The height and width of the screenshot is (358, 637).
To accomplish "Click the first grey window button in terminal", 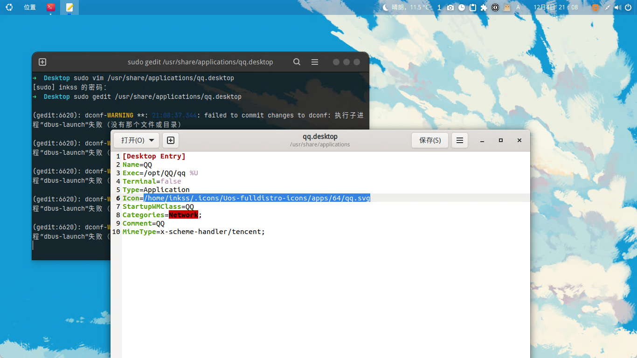I will [x=336, y=62].
